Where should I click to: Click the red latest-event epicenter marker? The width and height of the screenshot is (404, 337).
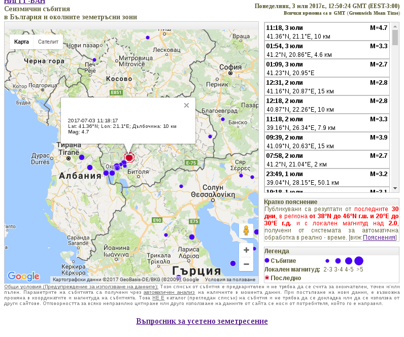click(x=129, y=157)
